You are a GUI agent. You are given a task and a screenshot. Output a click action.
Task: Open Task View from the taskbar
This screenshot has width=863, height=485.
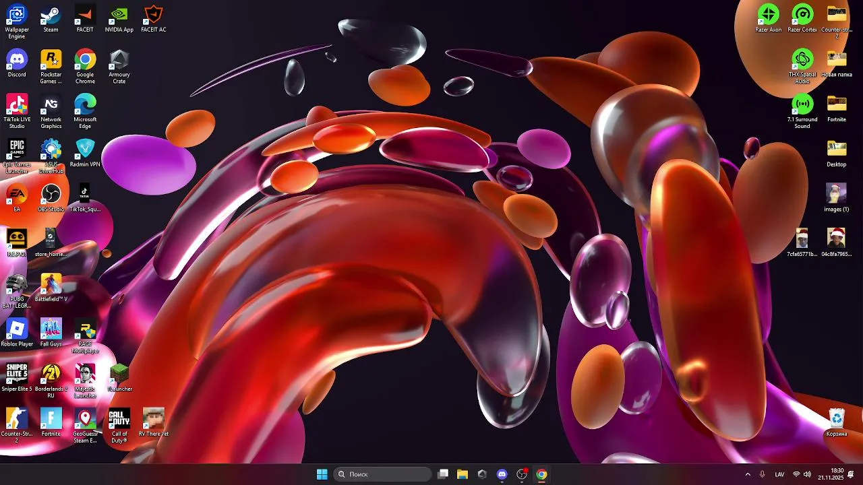tap(443, 474)
